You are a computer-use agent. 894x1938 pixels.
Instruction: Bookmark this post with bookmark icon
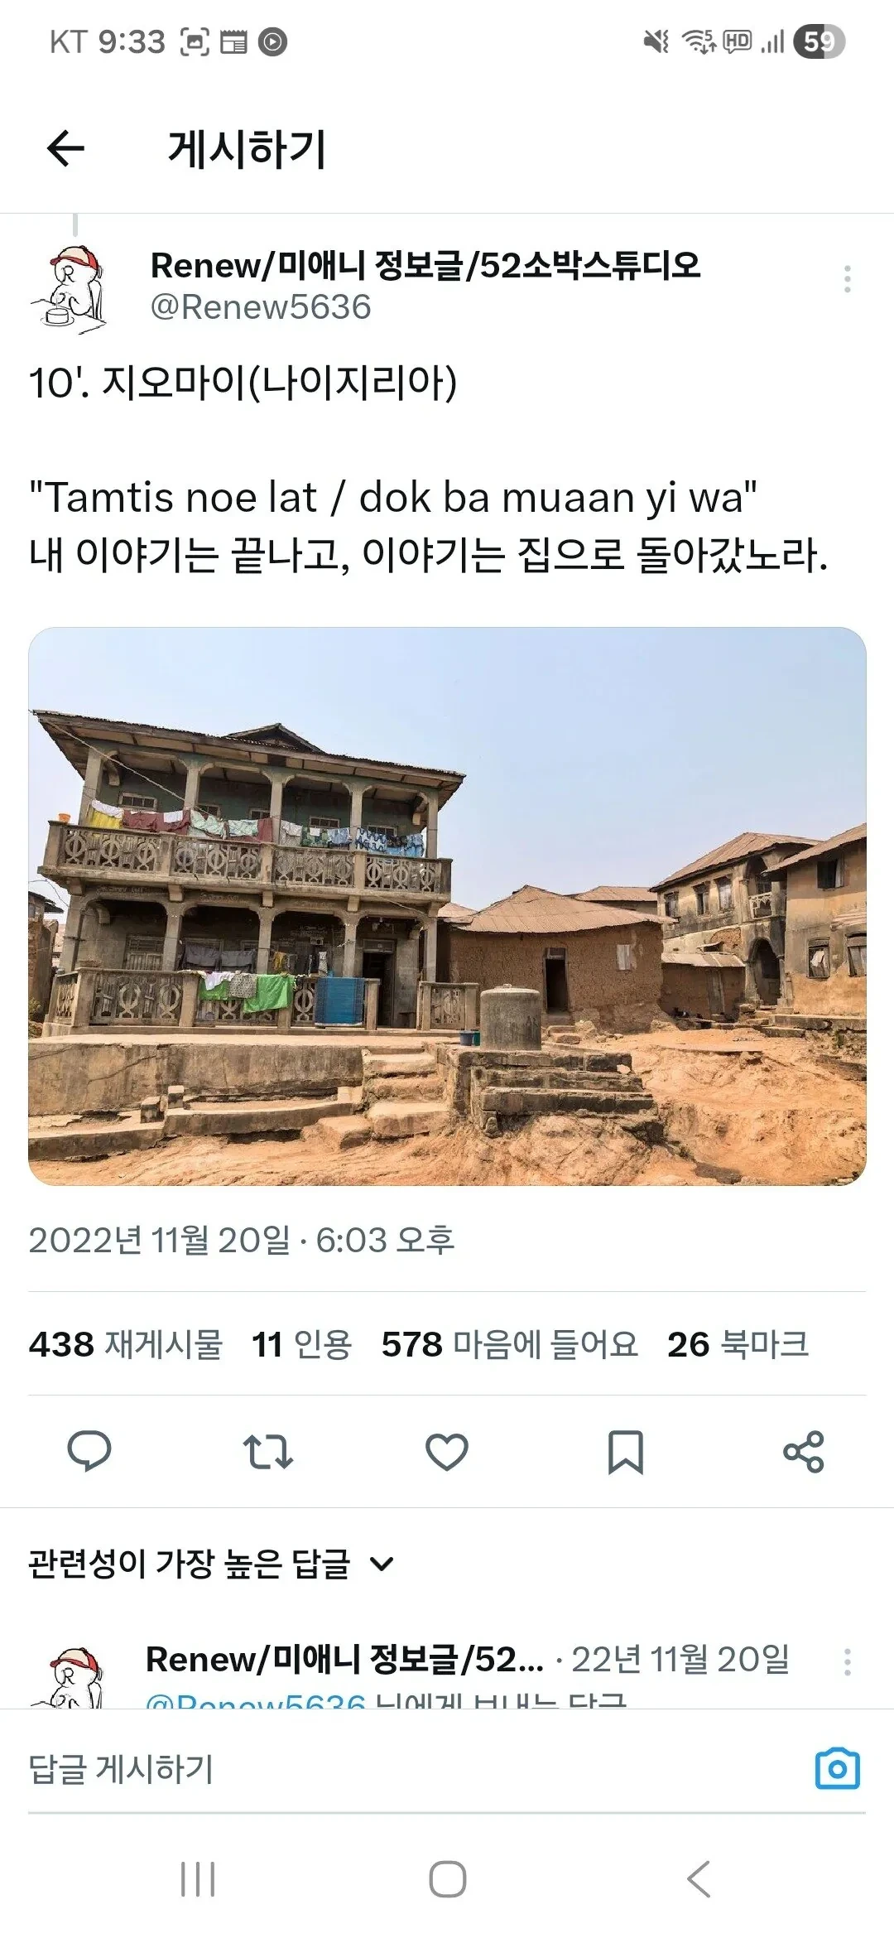tap(625, 1451)
